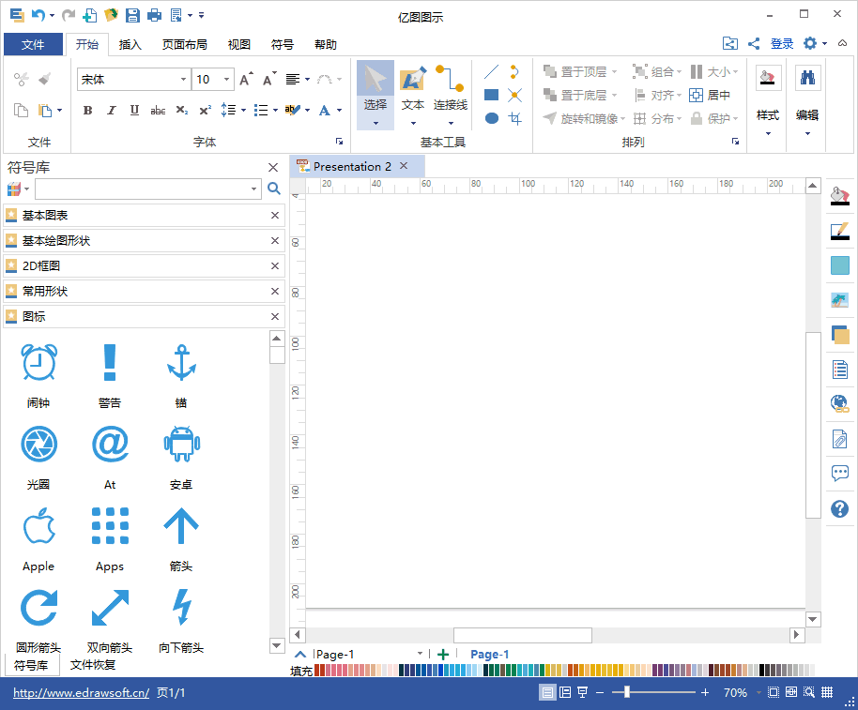Toggle bold text formatting
This screenshot has width=858, height=710.
pos(87,111)
